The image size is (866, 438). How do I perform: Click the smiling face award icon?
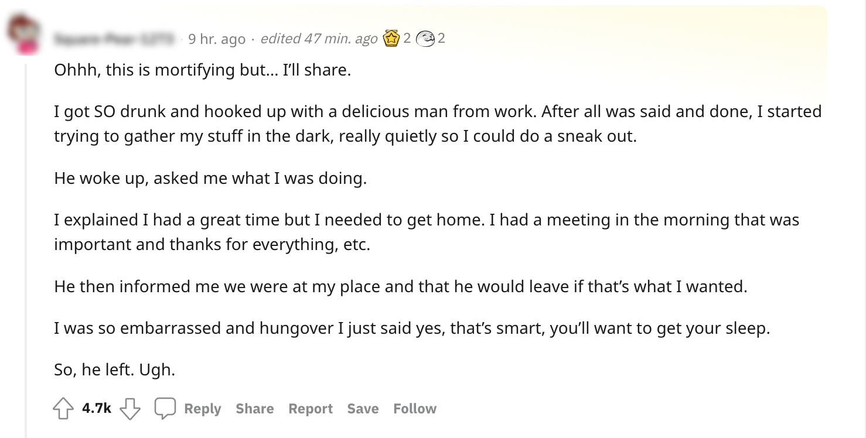click(424, 39)
